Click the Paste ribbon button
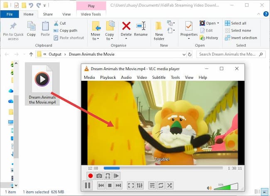 point(45,29)
